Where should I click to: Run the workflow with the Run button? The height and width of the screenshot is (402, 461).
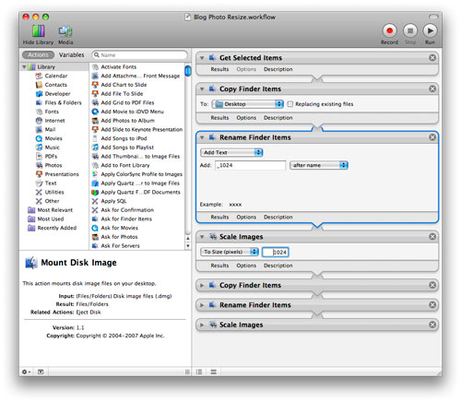pyautogui.click(x=430, y=30)
